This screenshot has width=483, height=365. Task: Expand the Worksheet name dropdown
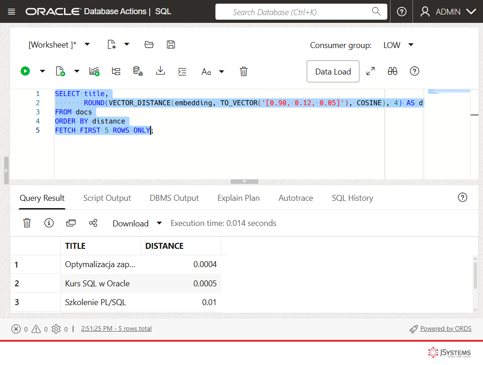(87, 44)
